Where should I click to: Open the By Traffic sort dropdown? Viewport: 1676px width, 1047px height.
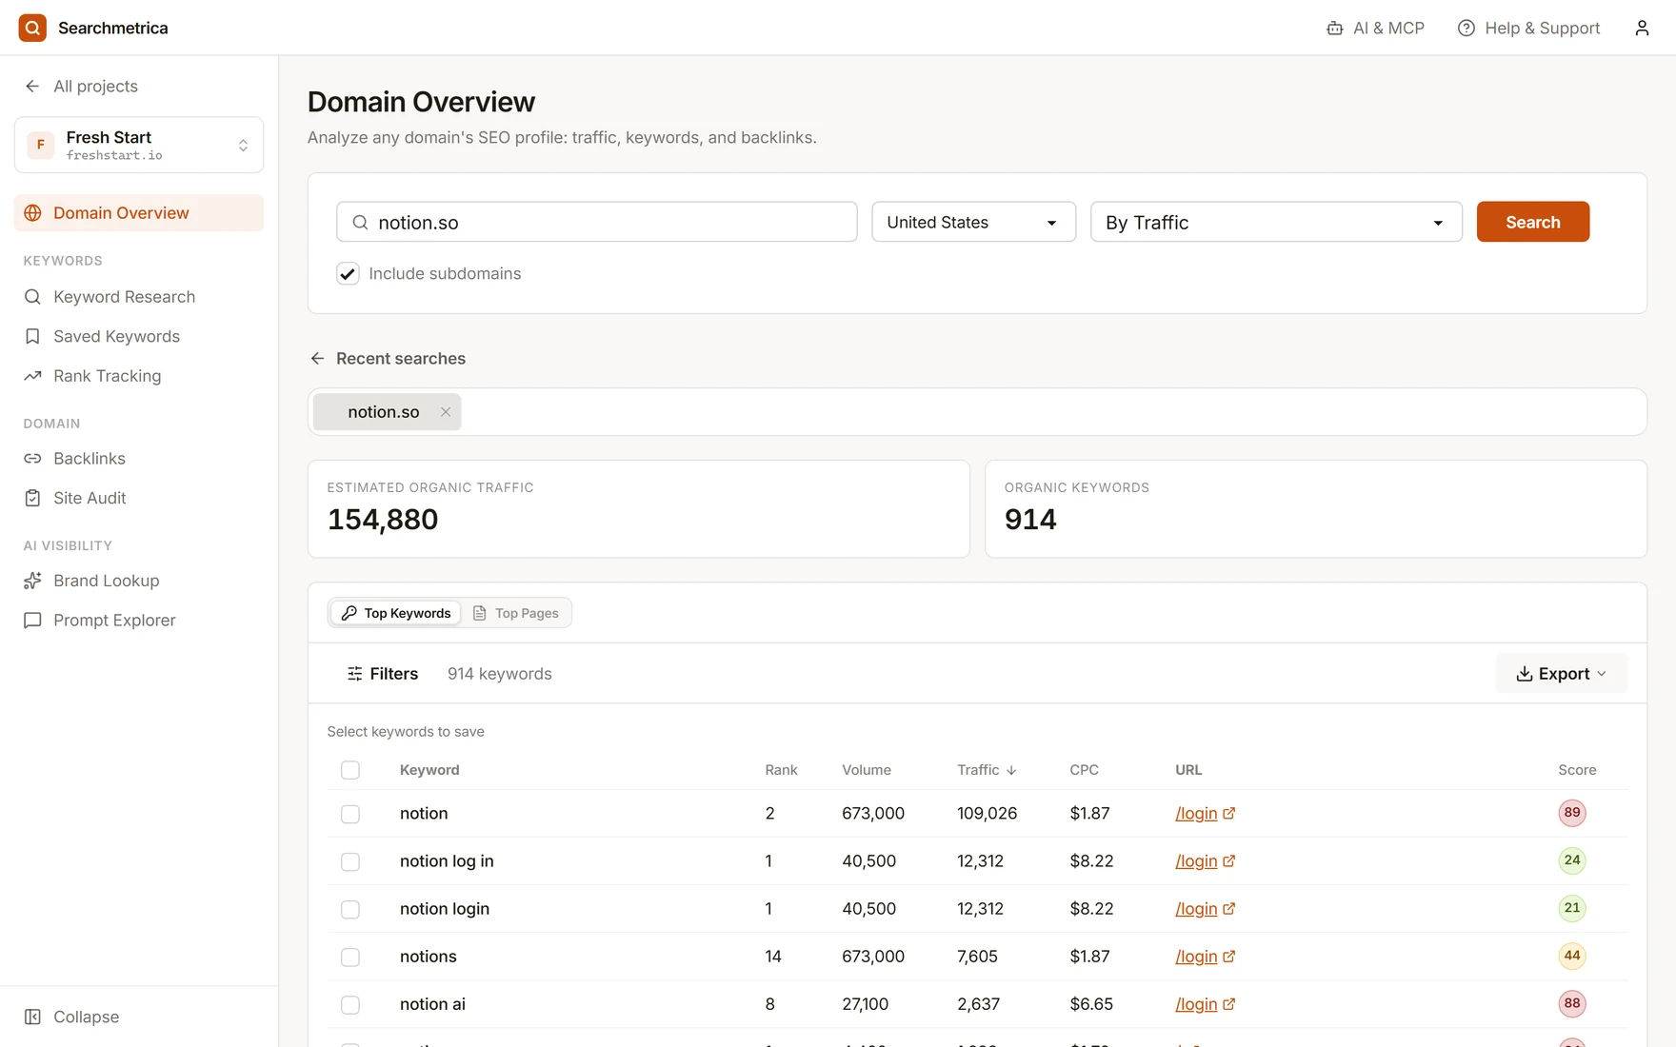click(x=1276, y=222)
